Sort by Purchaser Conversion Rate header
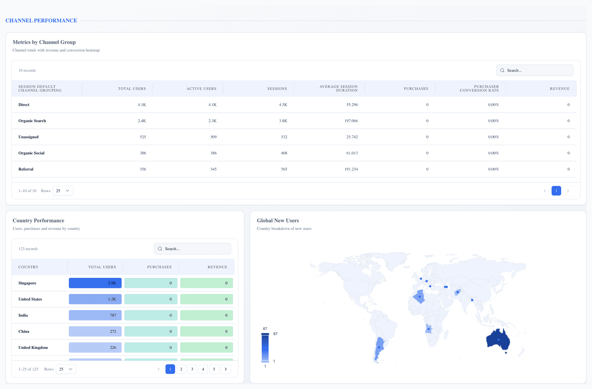Image resolution: width=592 pixels, height=389 pixels. point(471,89)
